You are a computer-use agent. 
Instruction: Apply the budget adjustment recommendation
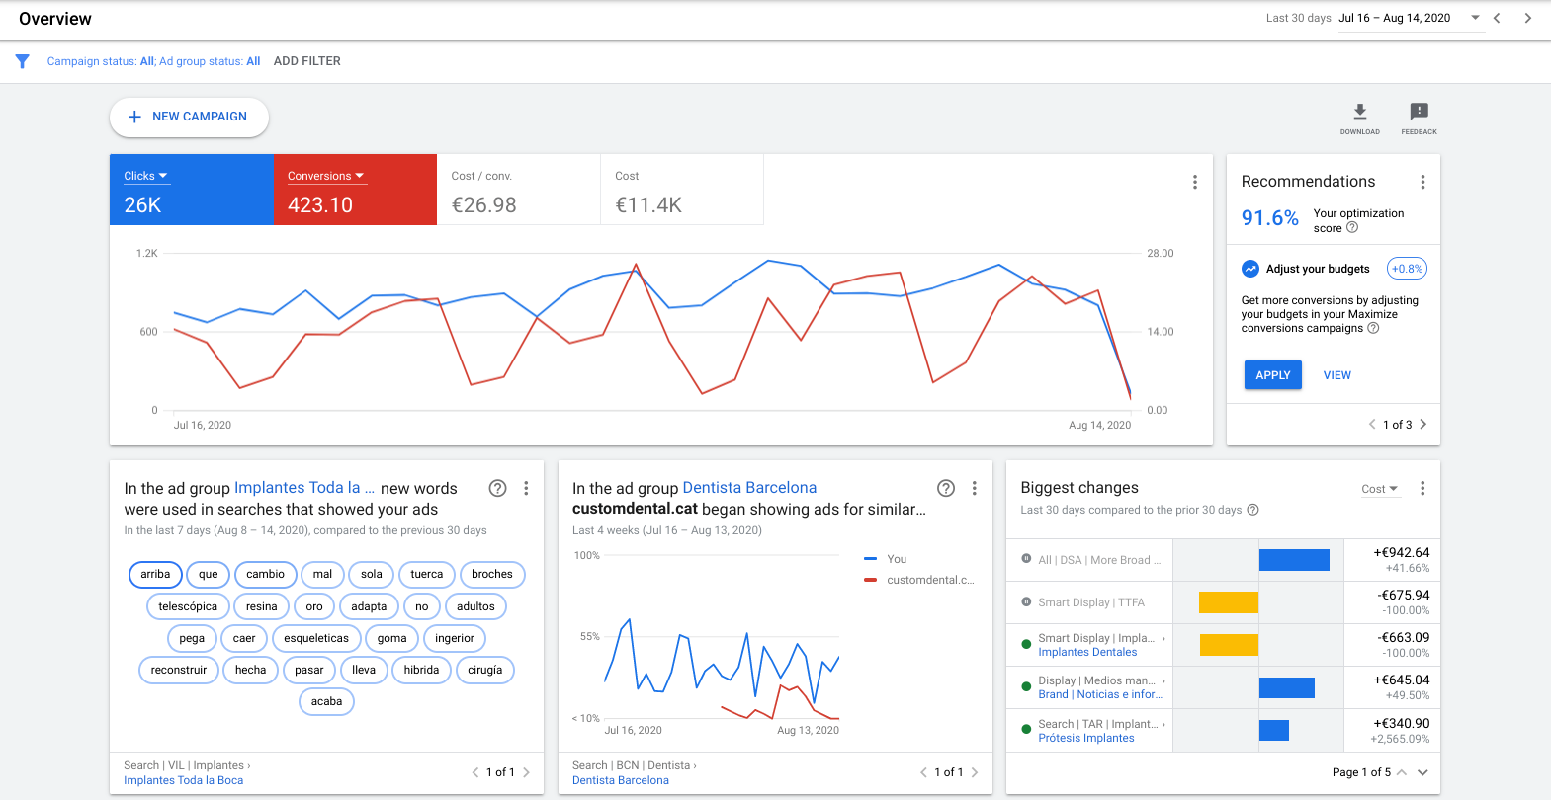pos(1272,375)
